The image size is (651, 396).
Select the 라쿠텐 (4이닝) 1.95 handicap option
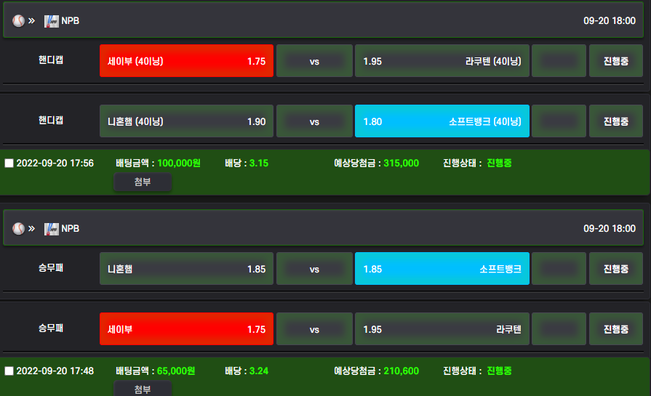click(442, 61)
